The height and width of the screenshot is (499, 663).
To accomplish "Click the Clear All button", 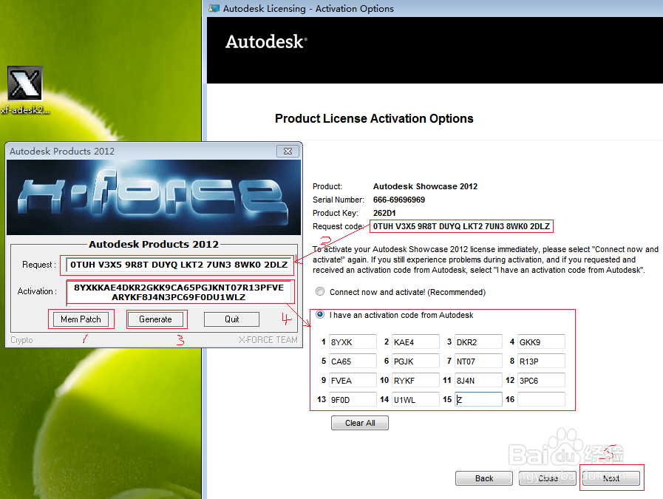I will (x=360, y=423).
